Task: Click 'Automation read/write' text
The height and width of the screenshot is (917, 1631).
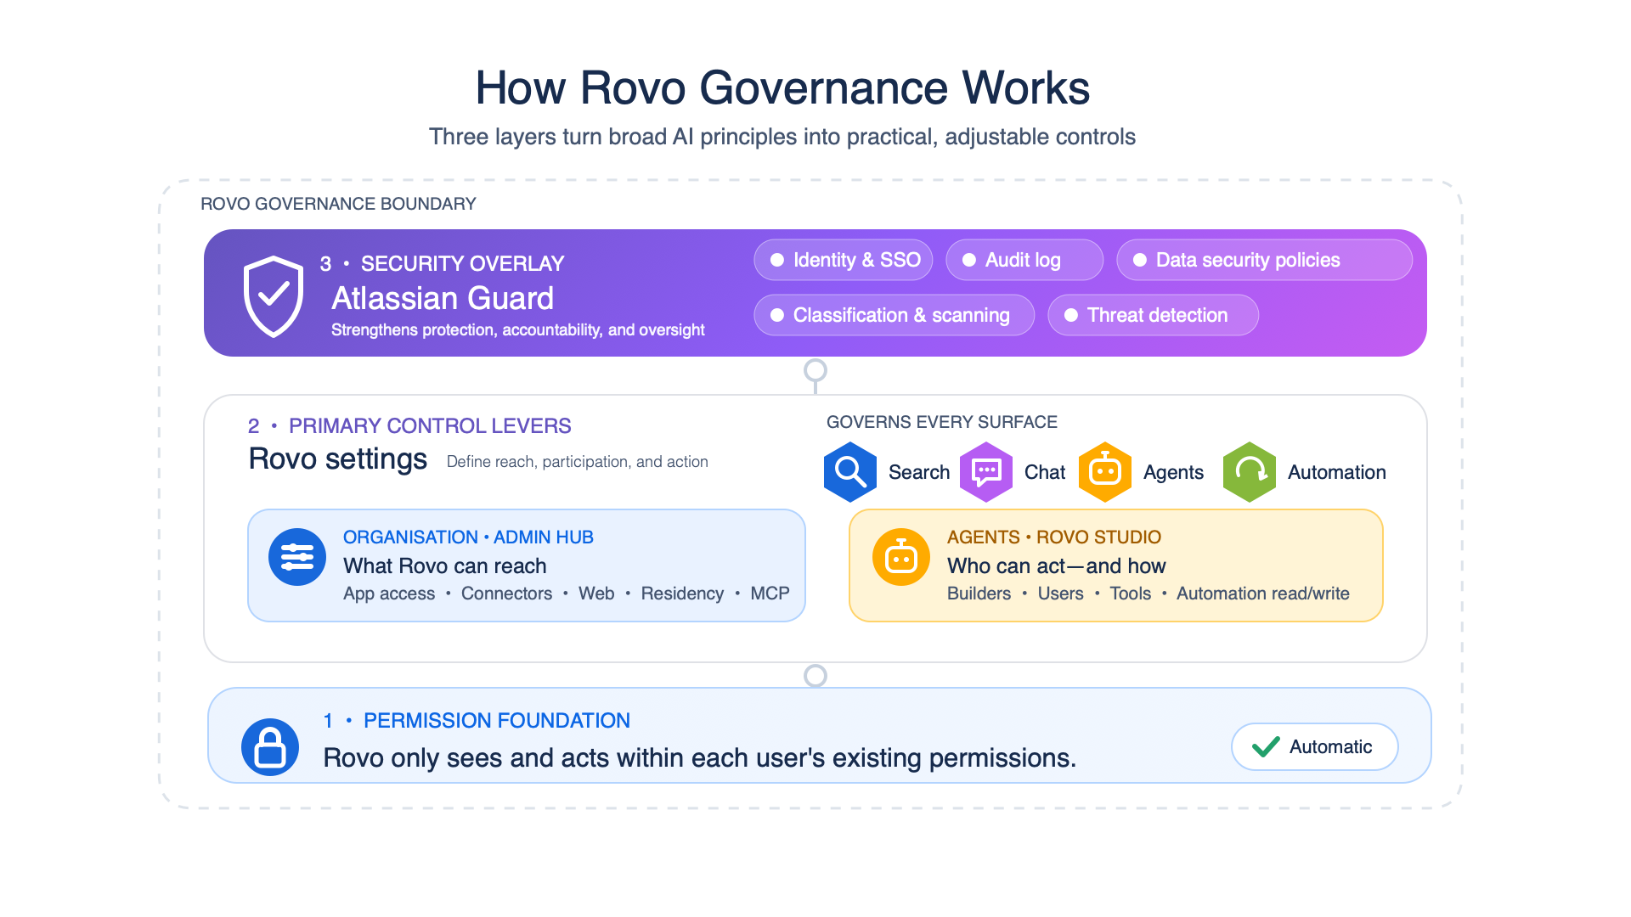Action: tap(1263, 594)
